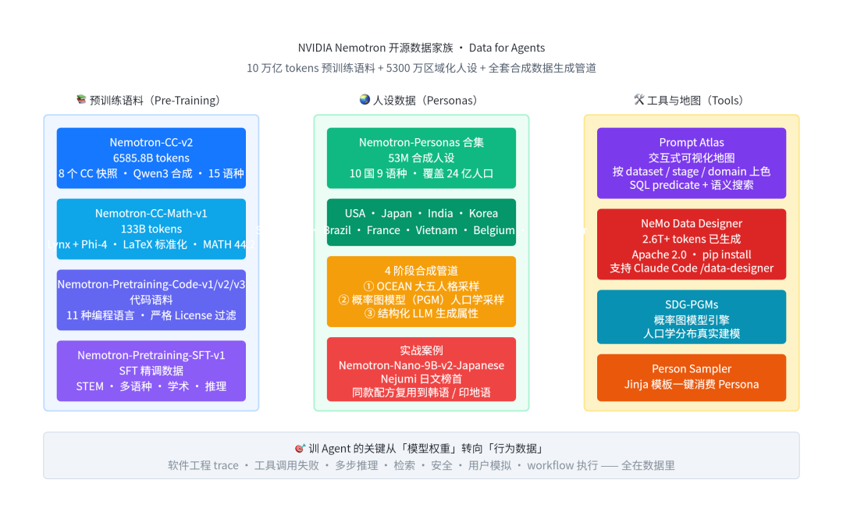Click the line Brazil · France · Vietnam · Belgium
843x519 pixels.
421,230
